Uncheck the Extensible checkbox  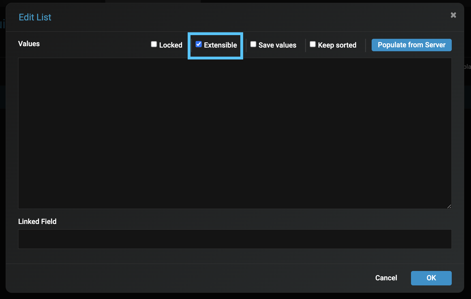pyautogui.click(x=199, y=44)
